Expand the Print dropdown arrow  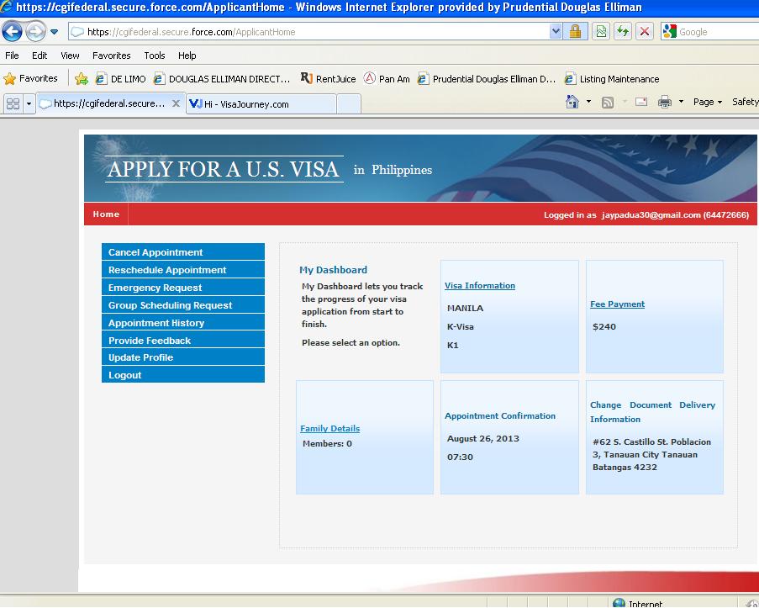tap(681, 102)
